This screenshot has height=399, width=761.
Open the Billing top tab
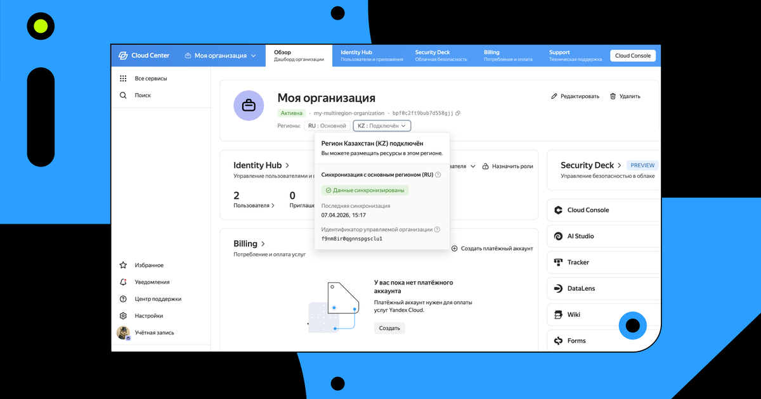[508, 56]
